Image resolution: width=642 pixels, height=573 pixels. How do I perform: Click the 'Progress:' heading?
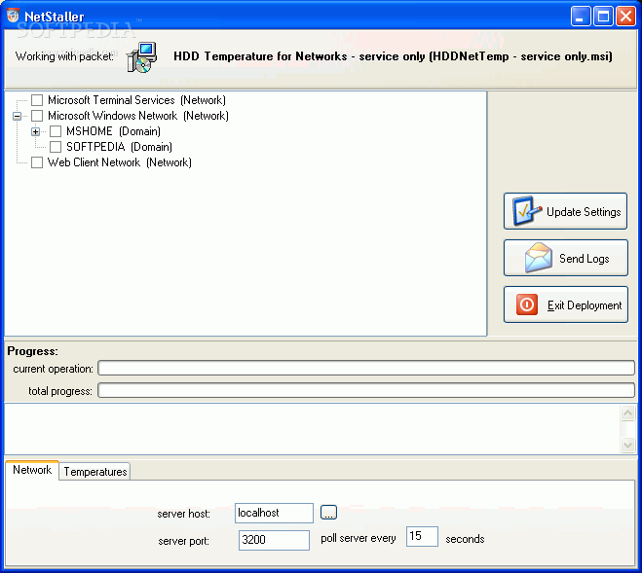tap(33, 351)
